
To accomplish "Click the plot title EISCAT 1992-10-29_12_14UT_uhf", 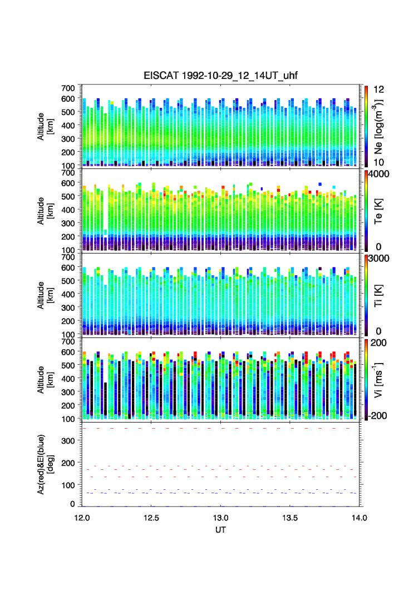I will 220,76.
